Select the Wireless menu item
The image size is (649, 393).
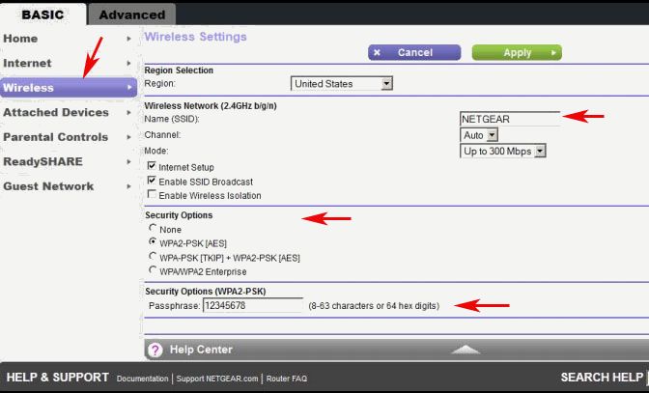tap(69, 88)
